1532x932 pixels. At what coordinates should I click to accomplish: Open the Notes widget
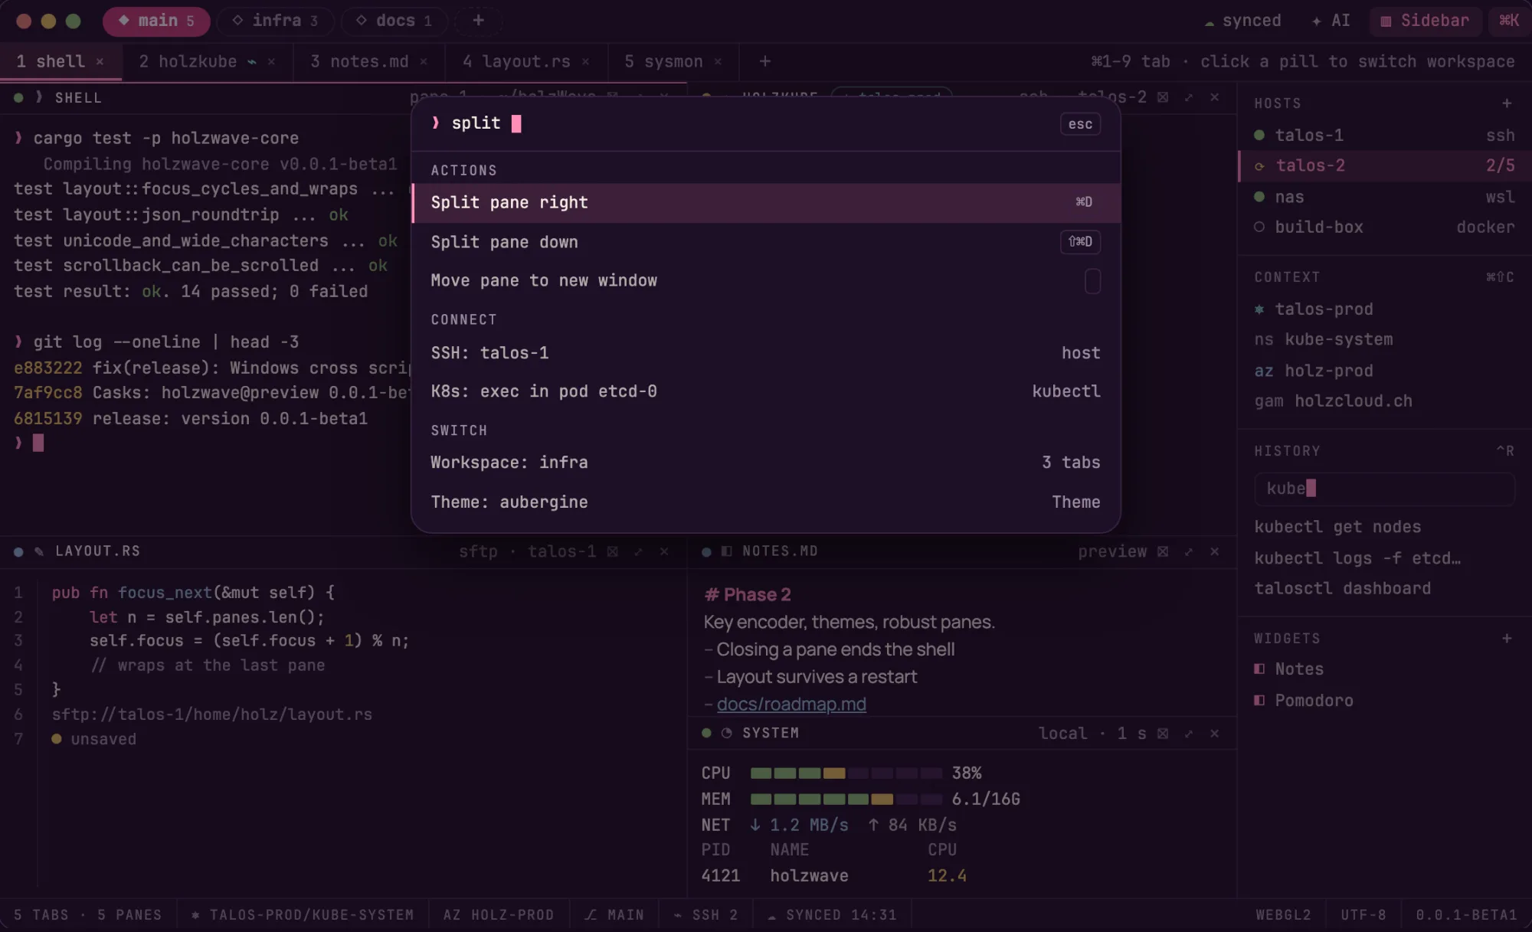[1385, 669]
